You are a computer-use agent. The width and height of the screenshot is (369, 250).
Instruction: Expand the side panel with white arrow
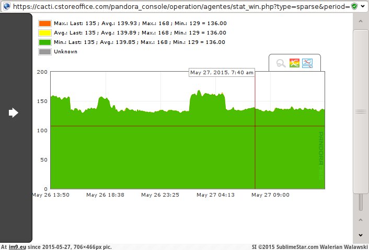[x=14, y=112]
